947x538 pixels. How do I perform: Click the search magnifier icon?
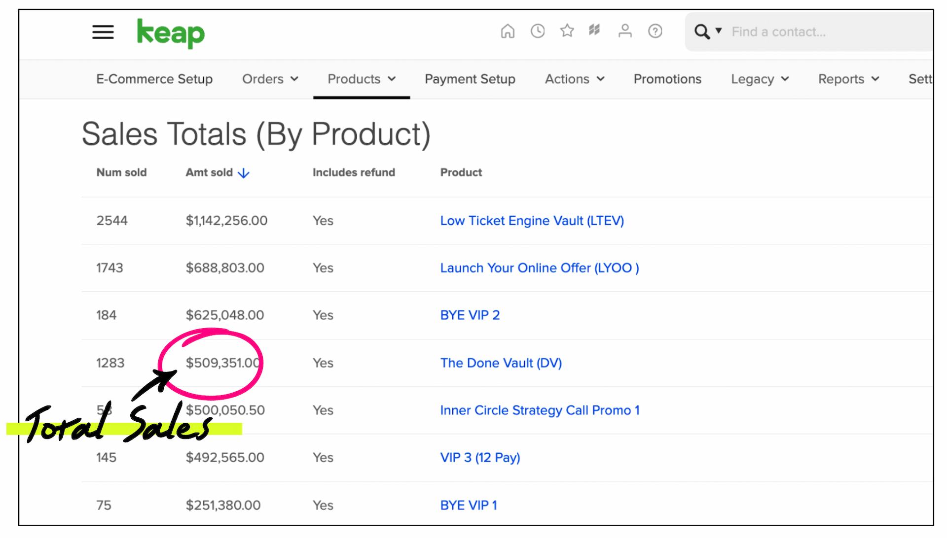pos(701,32)
